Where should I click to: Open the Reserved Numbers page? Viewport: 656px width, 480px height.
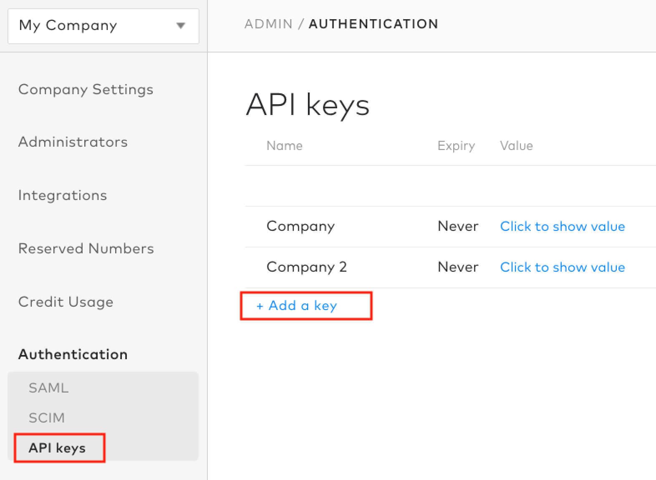pyautogui.click(x=86, y=249)
